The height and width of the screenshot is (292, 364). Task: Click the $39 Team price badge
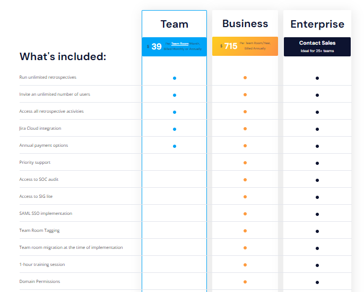(x=157, y=46)
